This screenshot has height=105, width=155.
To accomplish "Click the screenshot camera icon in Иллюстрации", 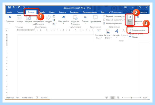I will click(x=53, y=24).
